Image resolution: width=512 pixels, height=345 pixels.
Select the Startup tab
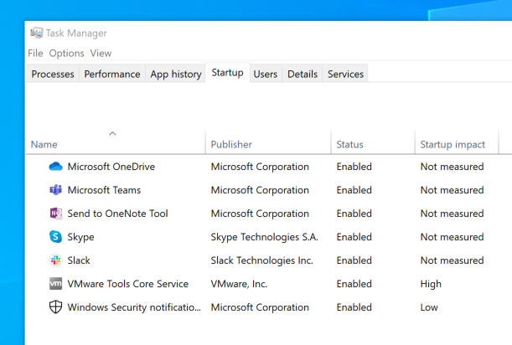pos(228,73)
